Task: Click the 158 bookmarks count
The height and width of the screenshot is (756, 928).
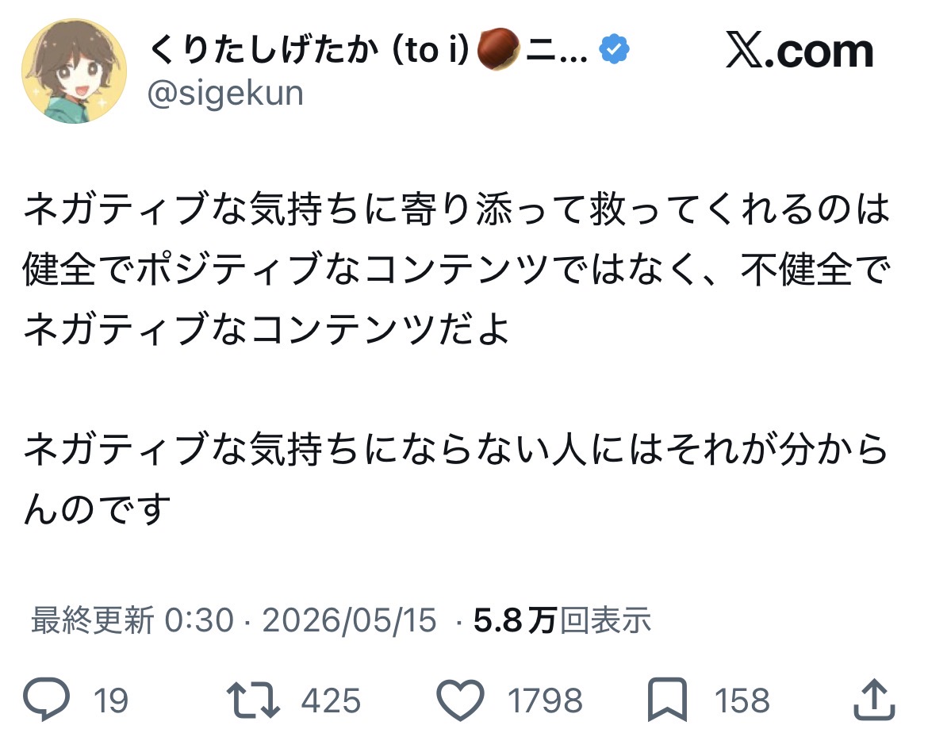Action: [x=742, y=701]
